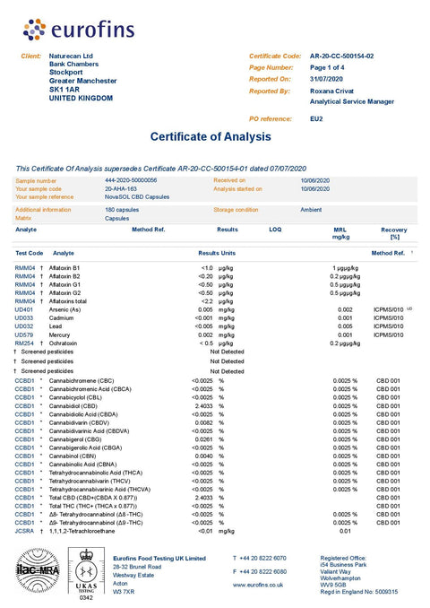Click the Reported By name Roxana Crivat
Image resolution: width=430 pixels, height=608 pixels.
click(332, 91)
